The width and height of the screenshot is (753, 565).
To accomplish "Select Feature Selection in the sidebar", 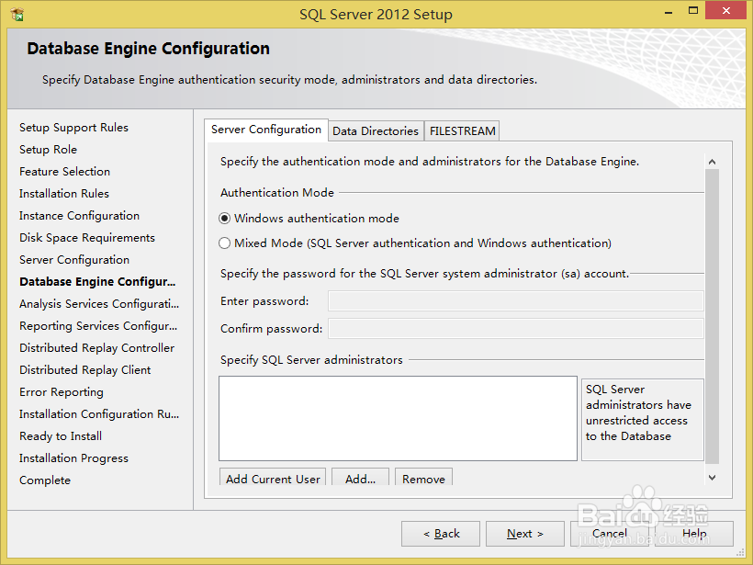I will tap(64, 171).
